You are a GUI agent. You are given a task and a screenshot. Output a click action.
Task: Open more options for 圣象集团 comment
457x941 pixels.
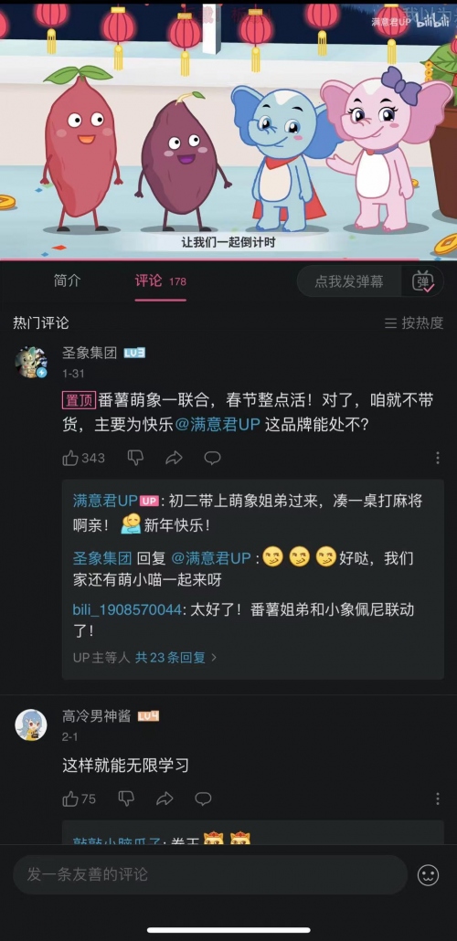pyautogui.click(x=438, y=458)
